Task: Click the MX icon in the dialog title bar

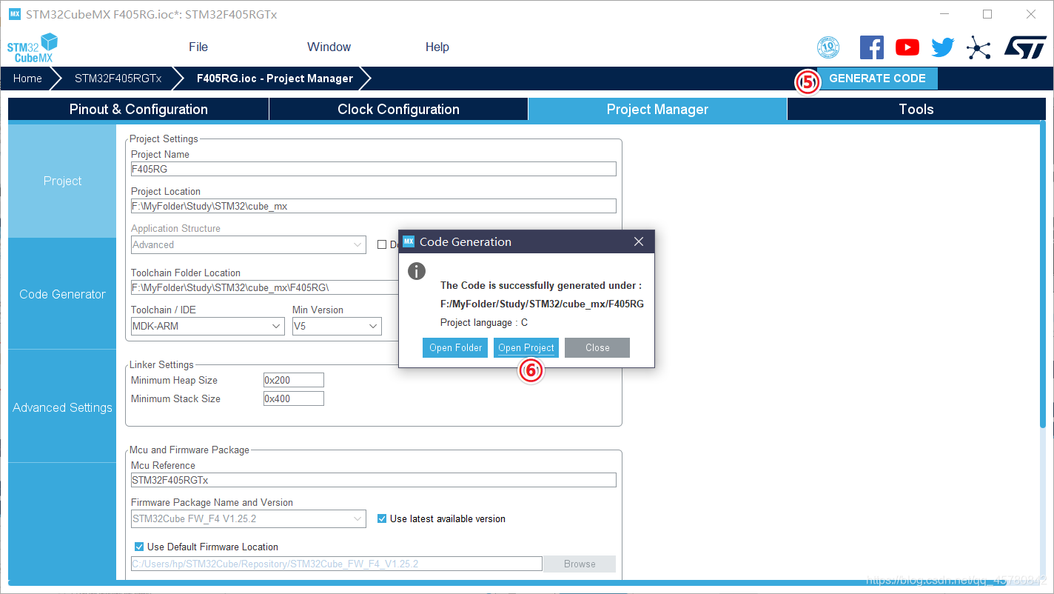Action: [409, 241]
